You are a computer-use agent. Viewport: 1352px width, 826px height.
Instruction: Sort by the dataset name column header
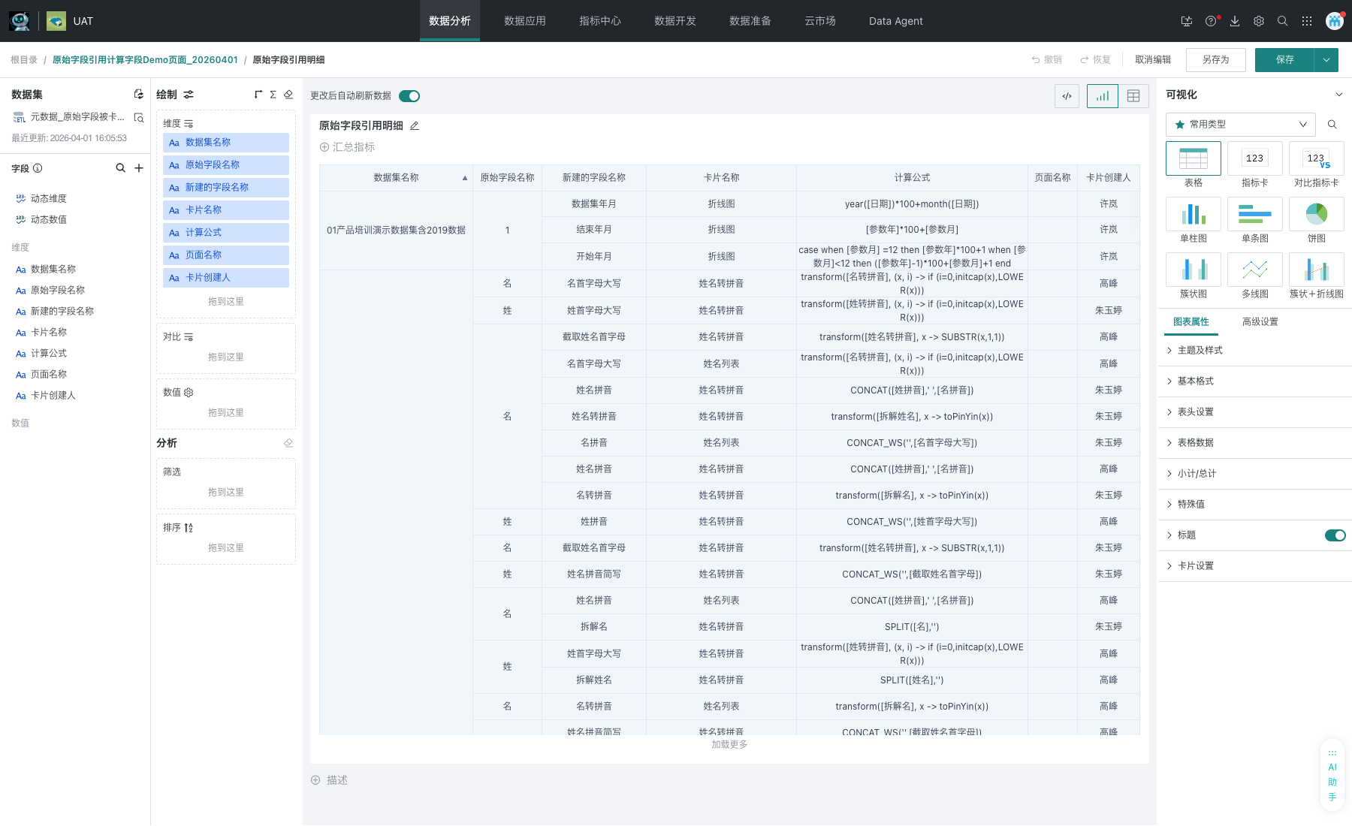(396, 178)
